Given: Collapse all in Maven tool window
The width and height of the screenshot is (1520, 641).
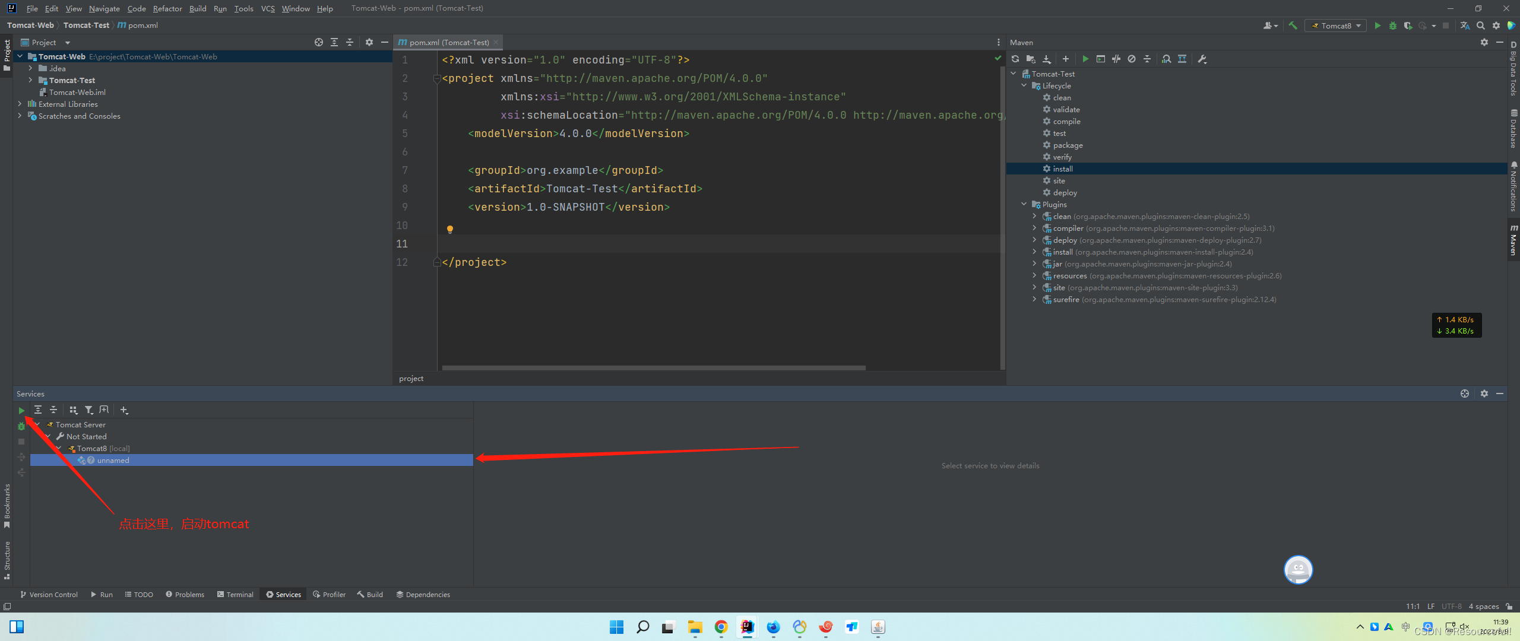Looking at the screenshot, I should click(x=1147, y=59).
